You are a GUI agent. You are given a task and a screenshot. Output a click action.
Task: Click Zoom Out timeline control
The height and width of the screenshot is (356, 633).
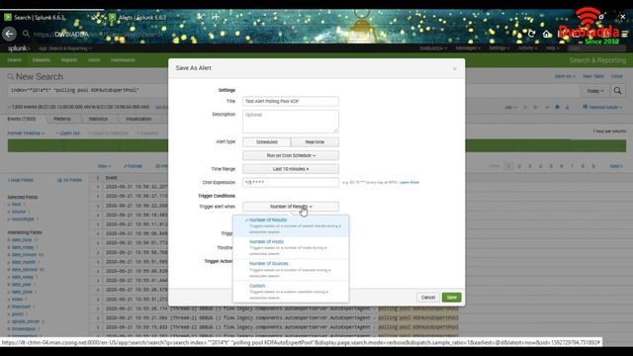[x=68, y=133]
